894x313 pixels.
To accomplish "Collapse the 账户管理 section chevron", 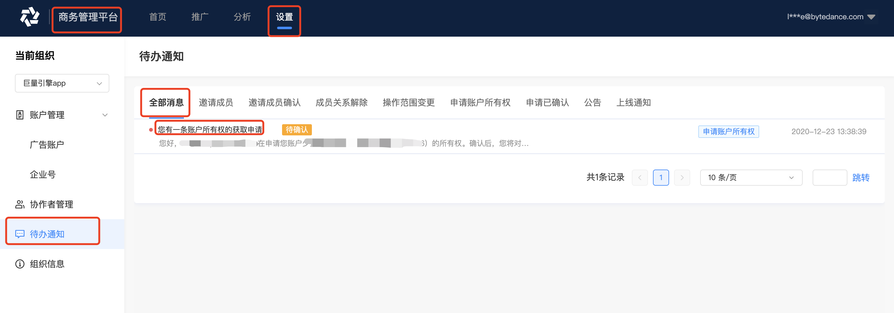I will tap(105, 115).
